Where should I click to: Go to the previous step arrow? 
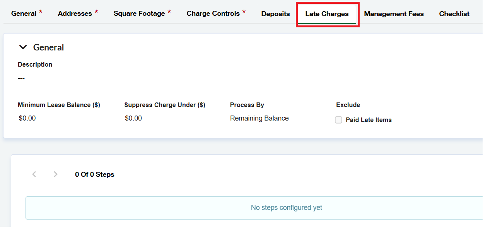(34, 174)
